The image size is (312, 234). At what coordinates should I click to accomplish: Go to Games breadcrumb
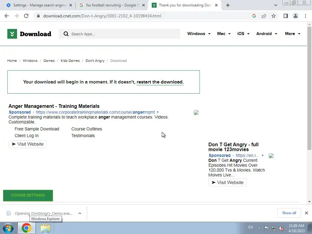[x=49, y=61]
